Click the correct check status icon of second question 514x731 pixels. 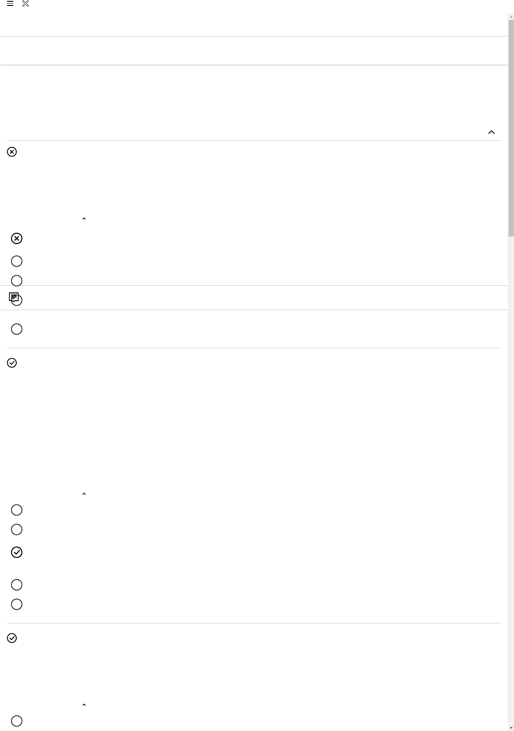click(12, 363)
